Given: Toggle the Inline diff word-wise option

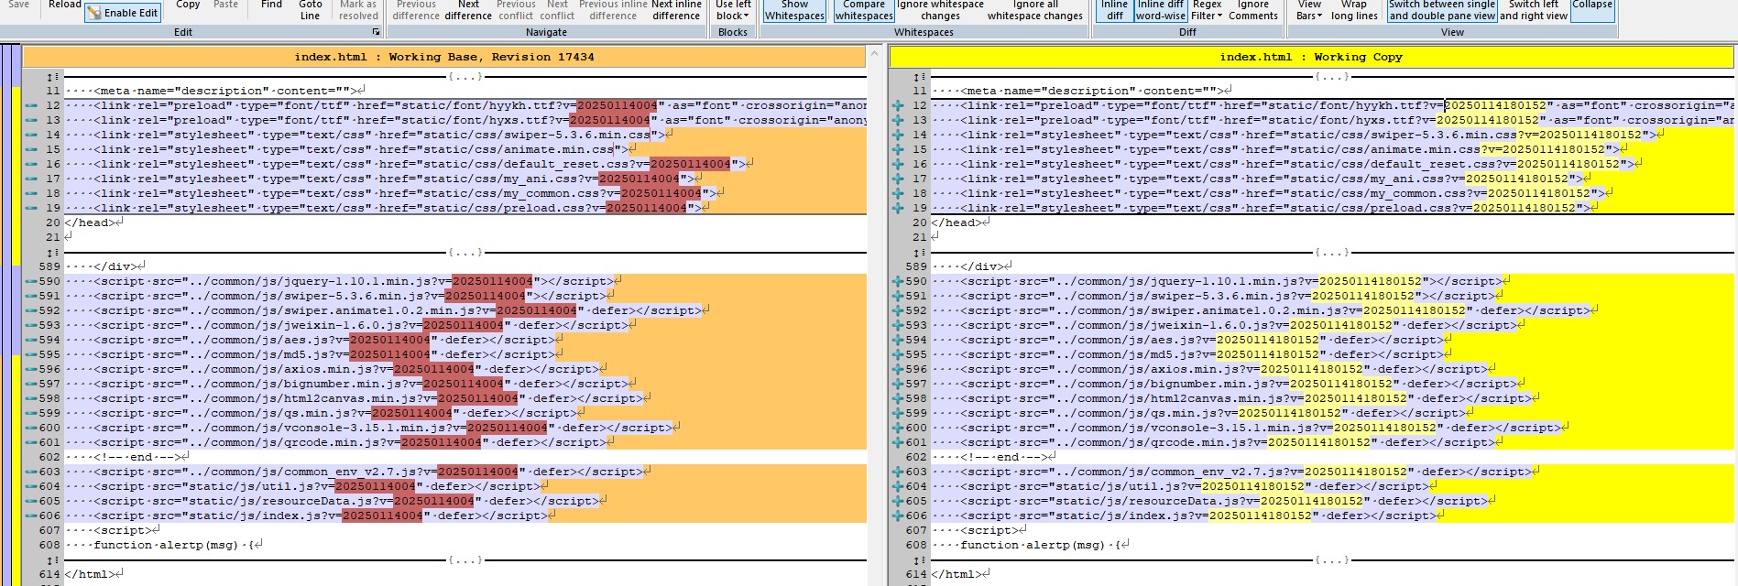Looking at the screenshot, I should [1160, 10].
